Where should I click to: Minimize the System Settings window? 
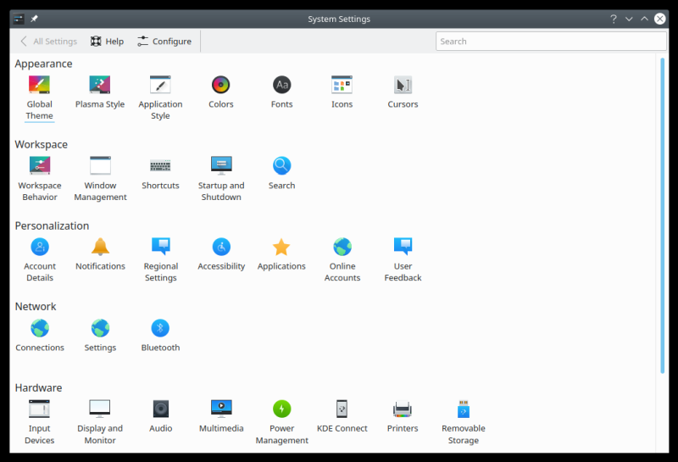tap(629, 19)
